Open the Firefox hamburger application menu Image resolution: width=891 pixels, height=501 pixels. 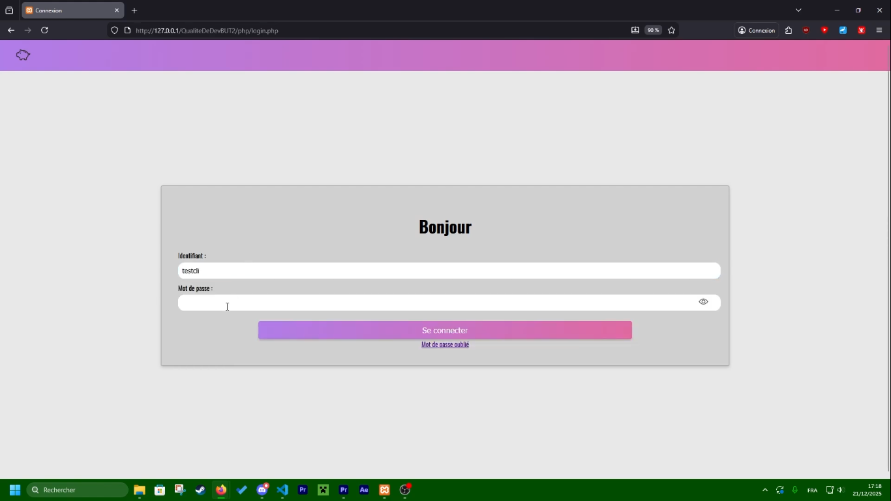[879, 30]
